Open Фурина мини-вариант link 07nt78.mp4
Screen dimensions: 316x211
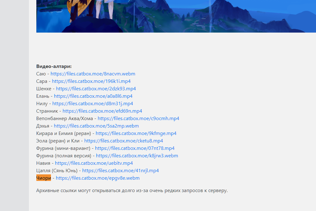135,148
